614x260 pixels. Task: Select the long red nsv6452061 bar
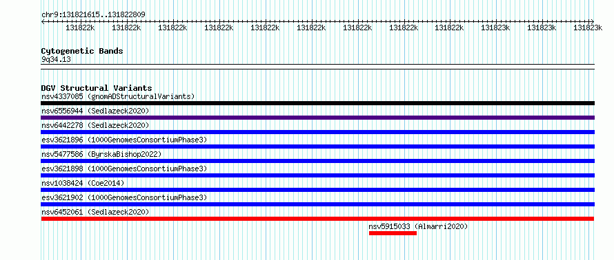pos(318,219)
